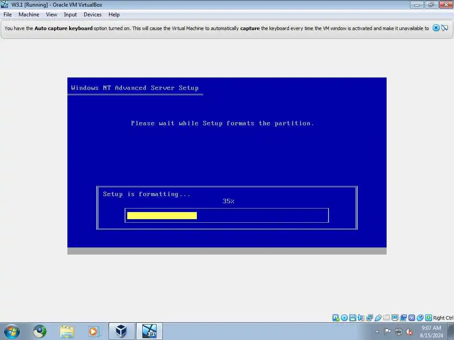Show hidden system tray icons

pyautogui.click(x=377, y=332)
